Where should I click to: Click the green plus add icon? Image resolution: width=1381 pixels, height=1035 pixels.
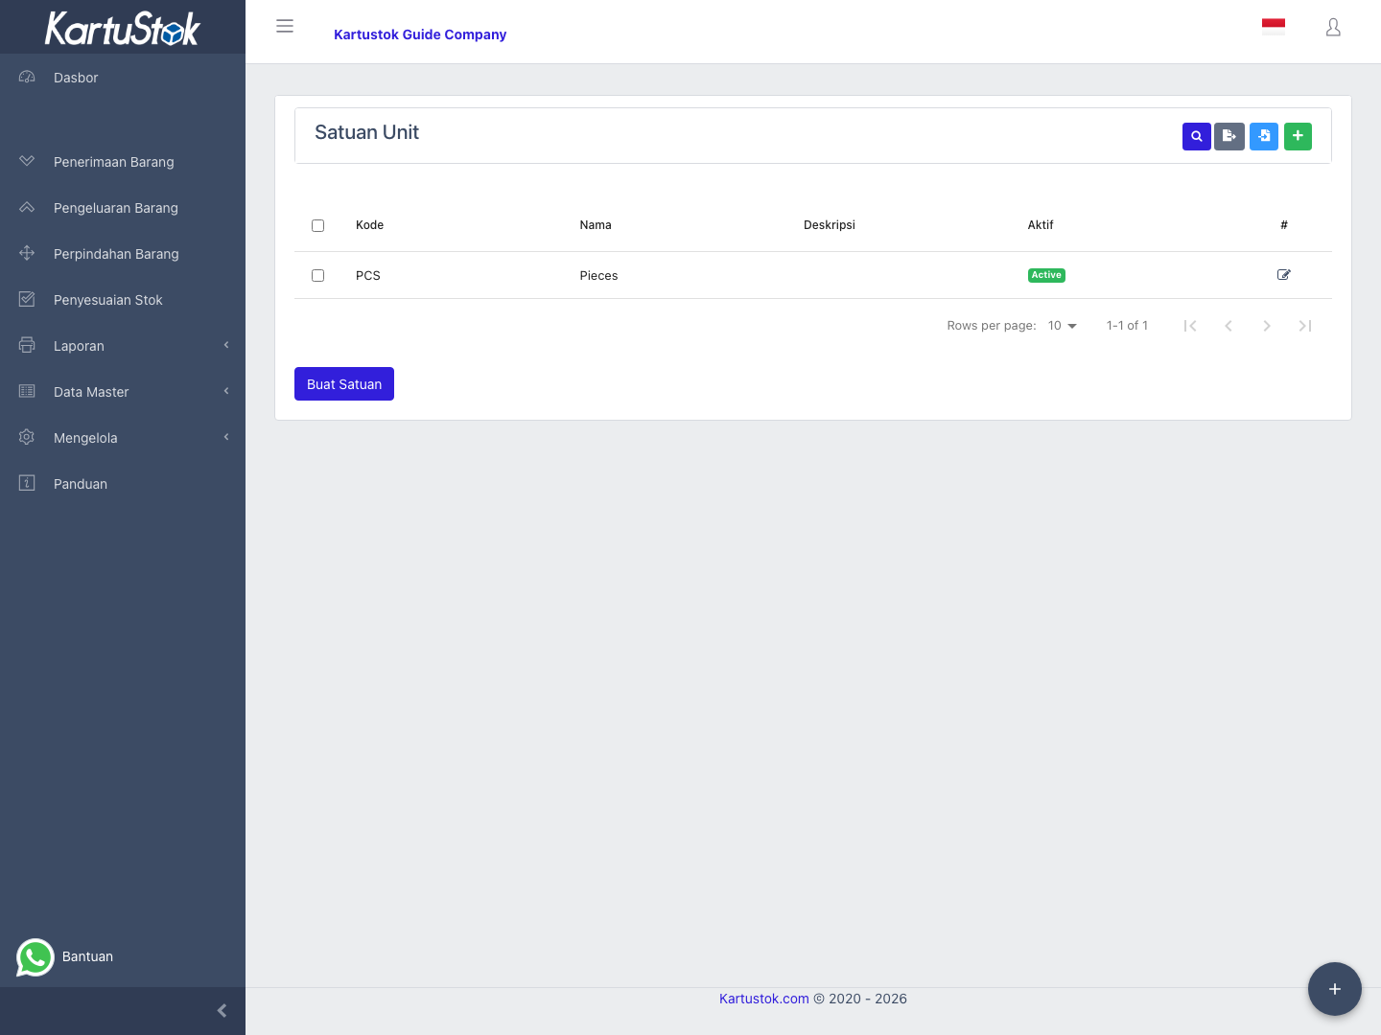tap(1298, 136)
